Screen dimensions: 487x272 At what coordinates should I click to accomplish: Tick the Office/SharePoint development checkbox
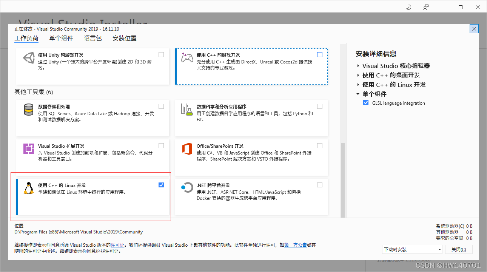click(320, 146)
